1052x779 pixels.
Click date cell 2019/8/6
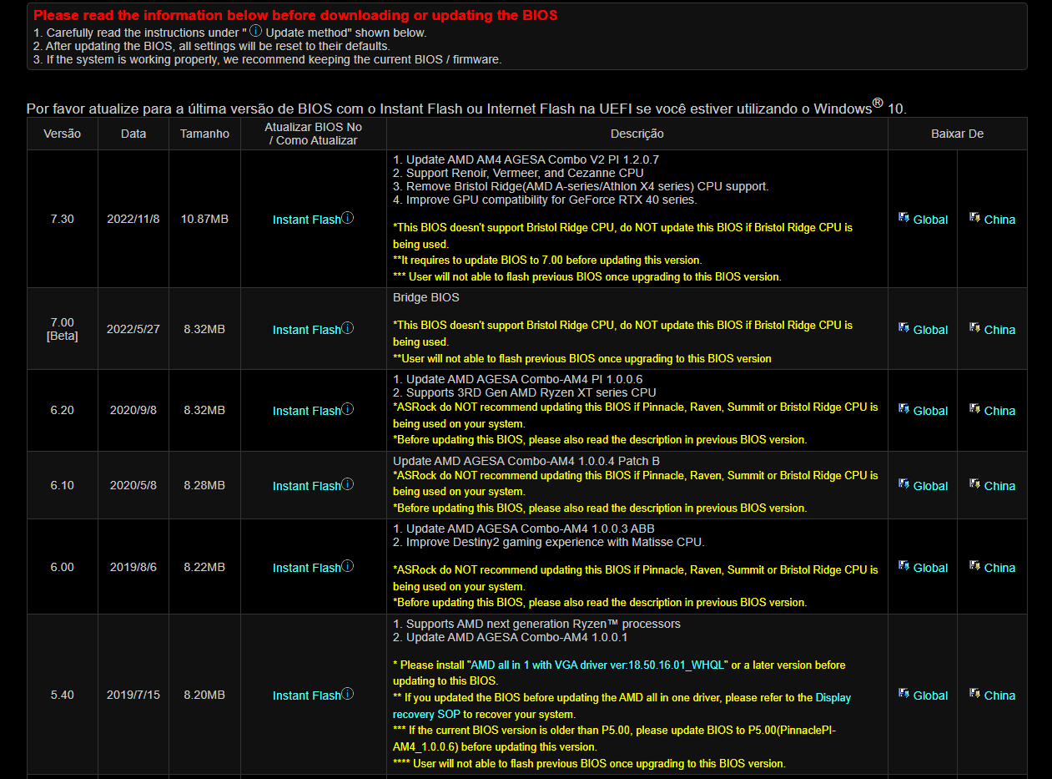coord(133,567)
